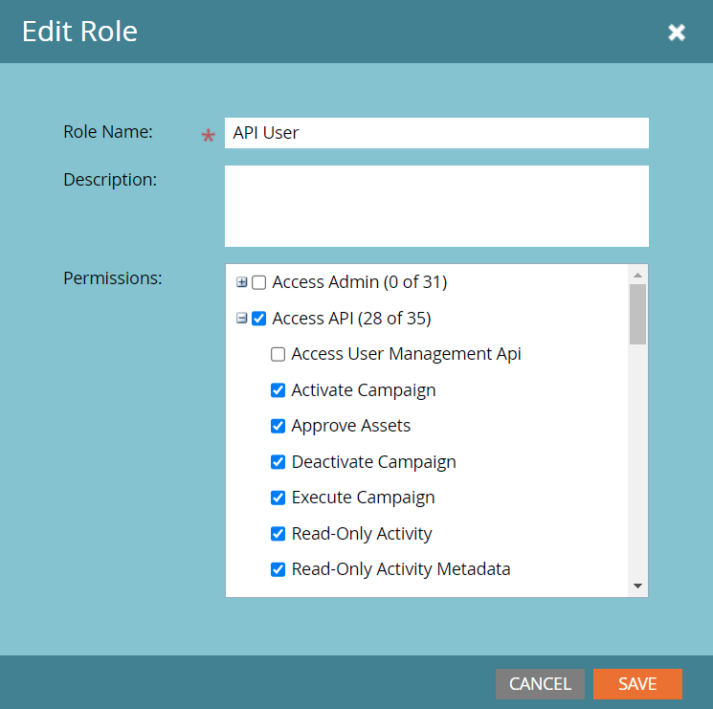Click the permissions scrollbar thumb
The width and height of the screenshot is (713, 709).
click(x=637, y=314)
